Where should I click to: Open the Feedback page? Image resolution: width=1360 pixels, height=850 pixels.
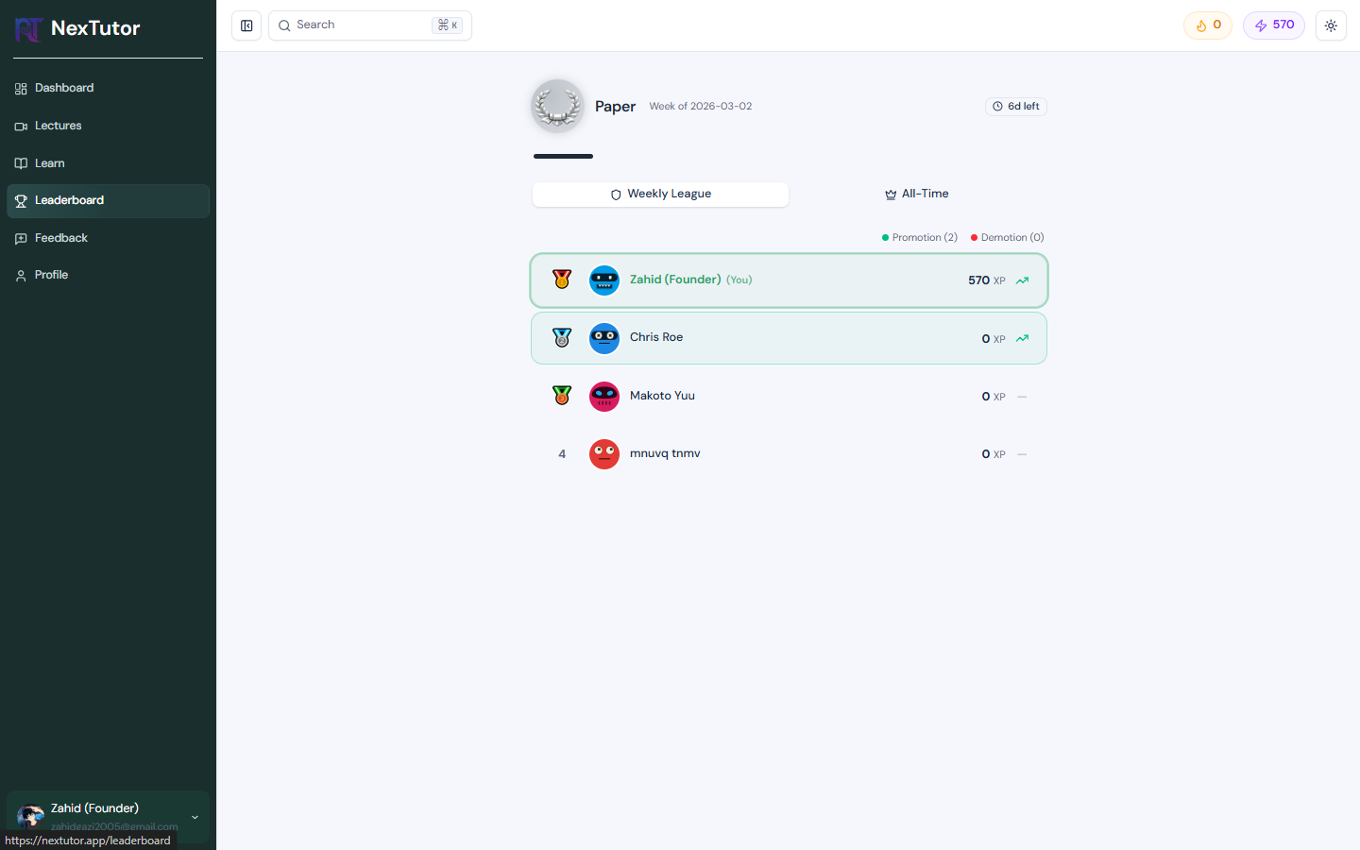pyautogui.click(x=108, y=238)
